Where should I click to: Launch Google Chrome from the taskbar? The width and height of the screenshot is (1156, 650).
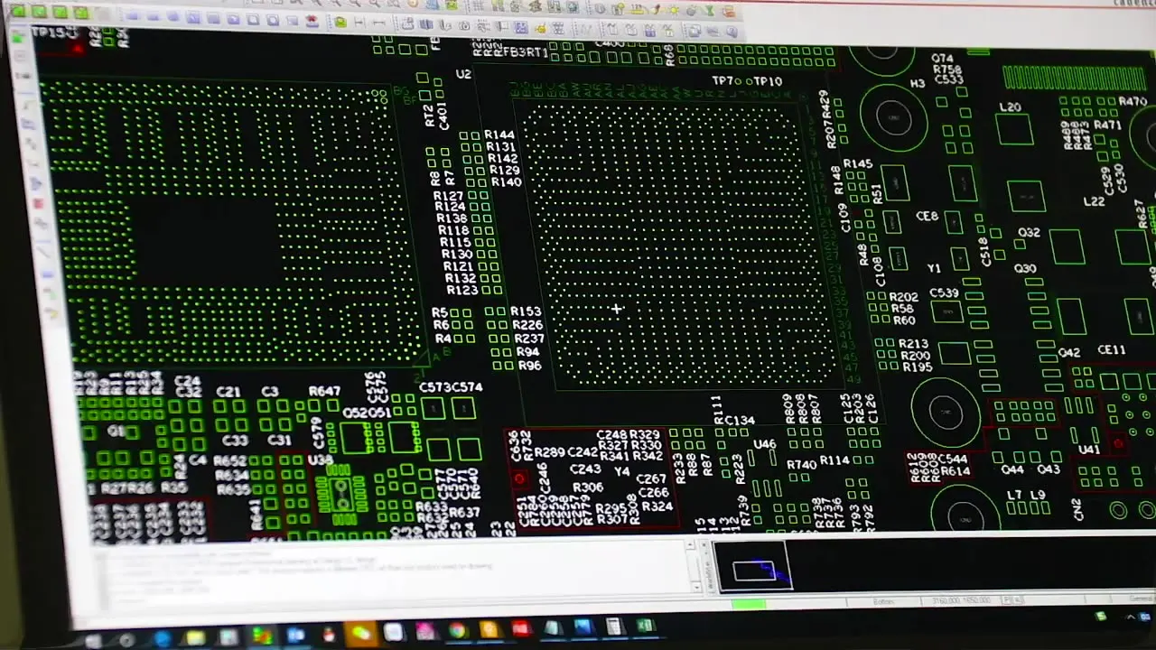pyautogui.click(x=457, y=630)
